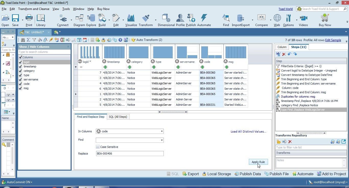The height and width of the screenshot is (188, 349).
Task: Open the Profile tool
Action: click(x=180, y=20)
